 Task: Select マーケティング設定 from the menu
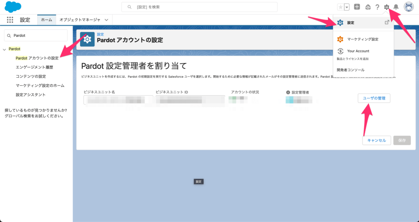point(363,39)
